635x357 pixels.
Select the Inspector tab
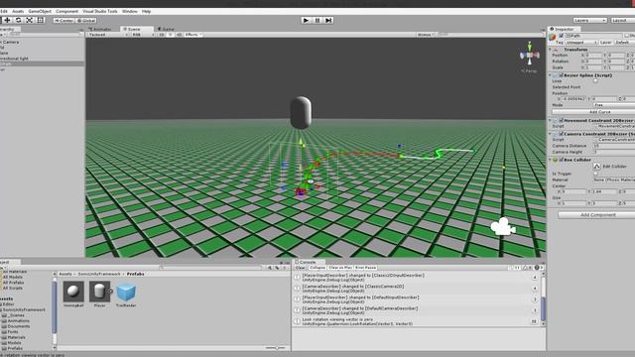click(565, 29)
